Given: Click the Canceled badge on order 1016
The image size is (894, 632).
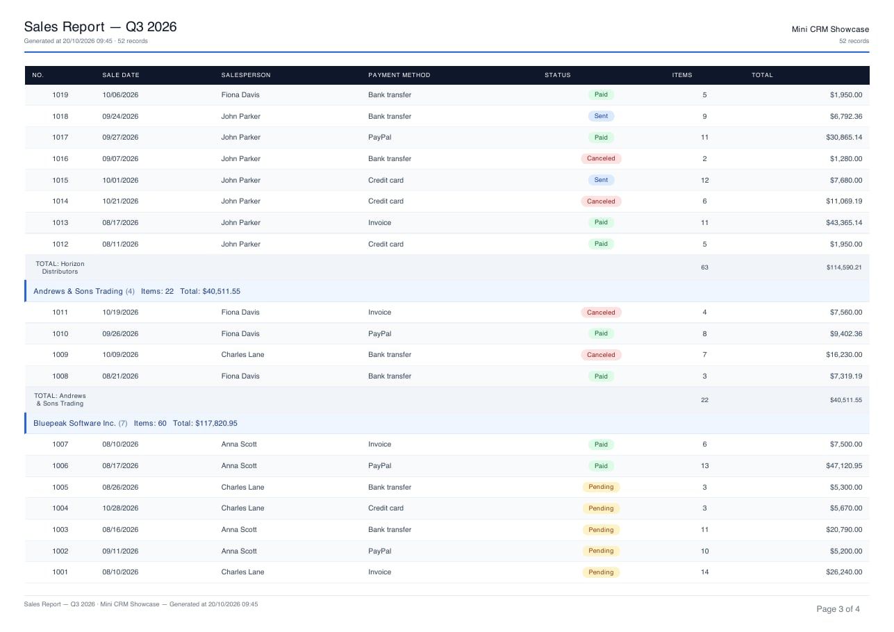Looking at the screenshot, I should coord(601,159).
